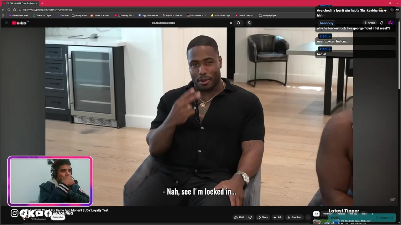Click the chat message 'bel3et'

[321, 54]
